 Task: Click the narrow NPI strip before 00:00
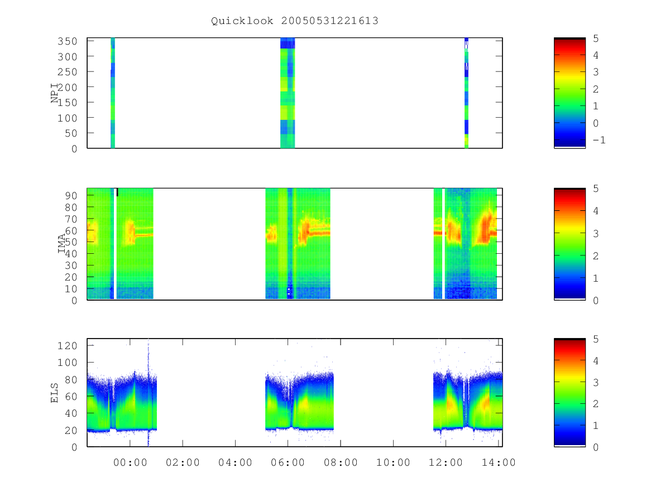click(x=113, y=93)
